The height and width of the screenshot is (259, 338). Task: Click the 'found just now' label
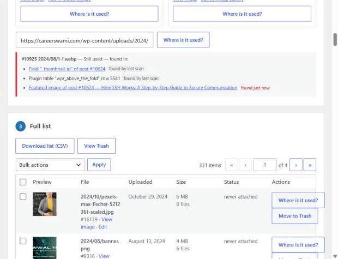pos(255,88)
